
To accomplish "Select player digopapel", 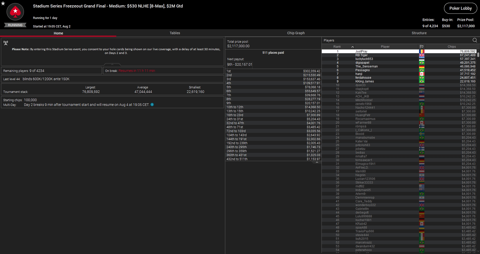I will tap(399, 63).
